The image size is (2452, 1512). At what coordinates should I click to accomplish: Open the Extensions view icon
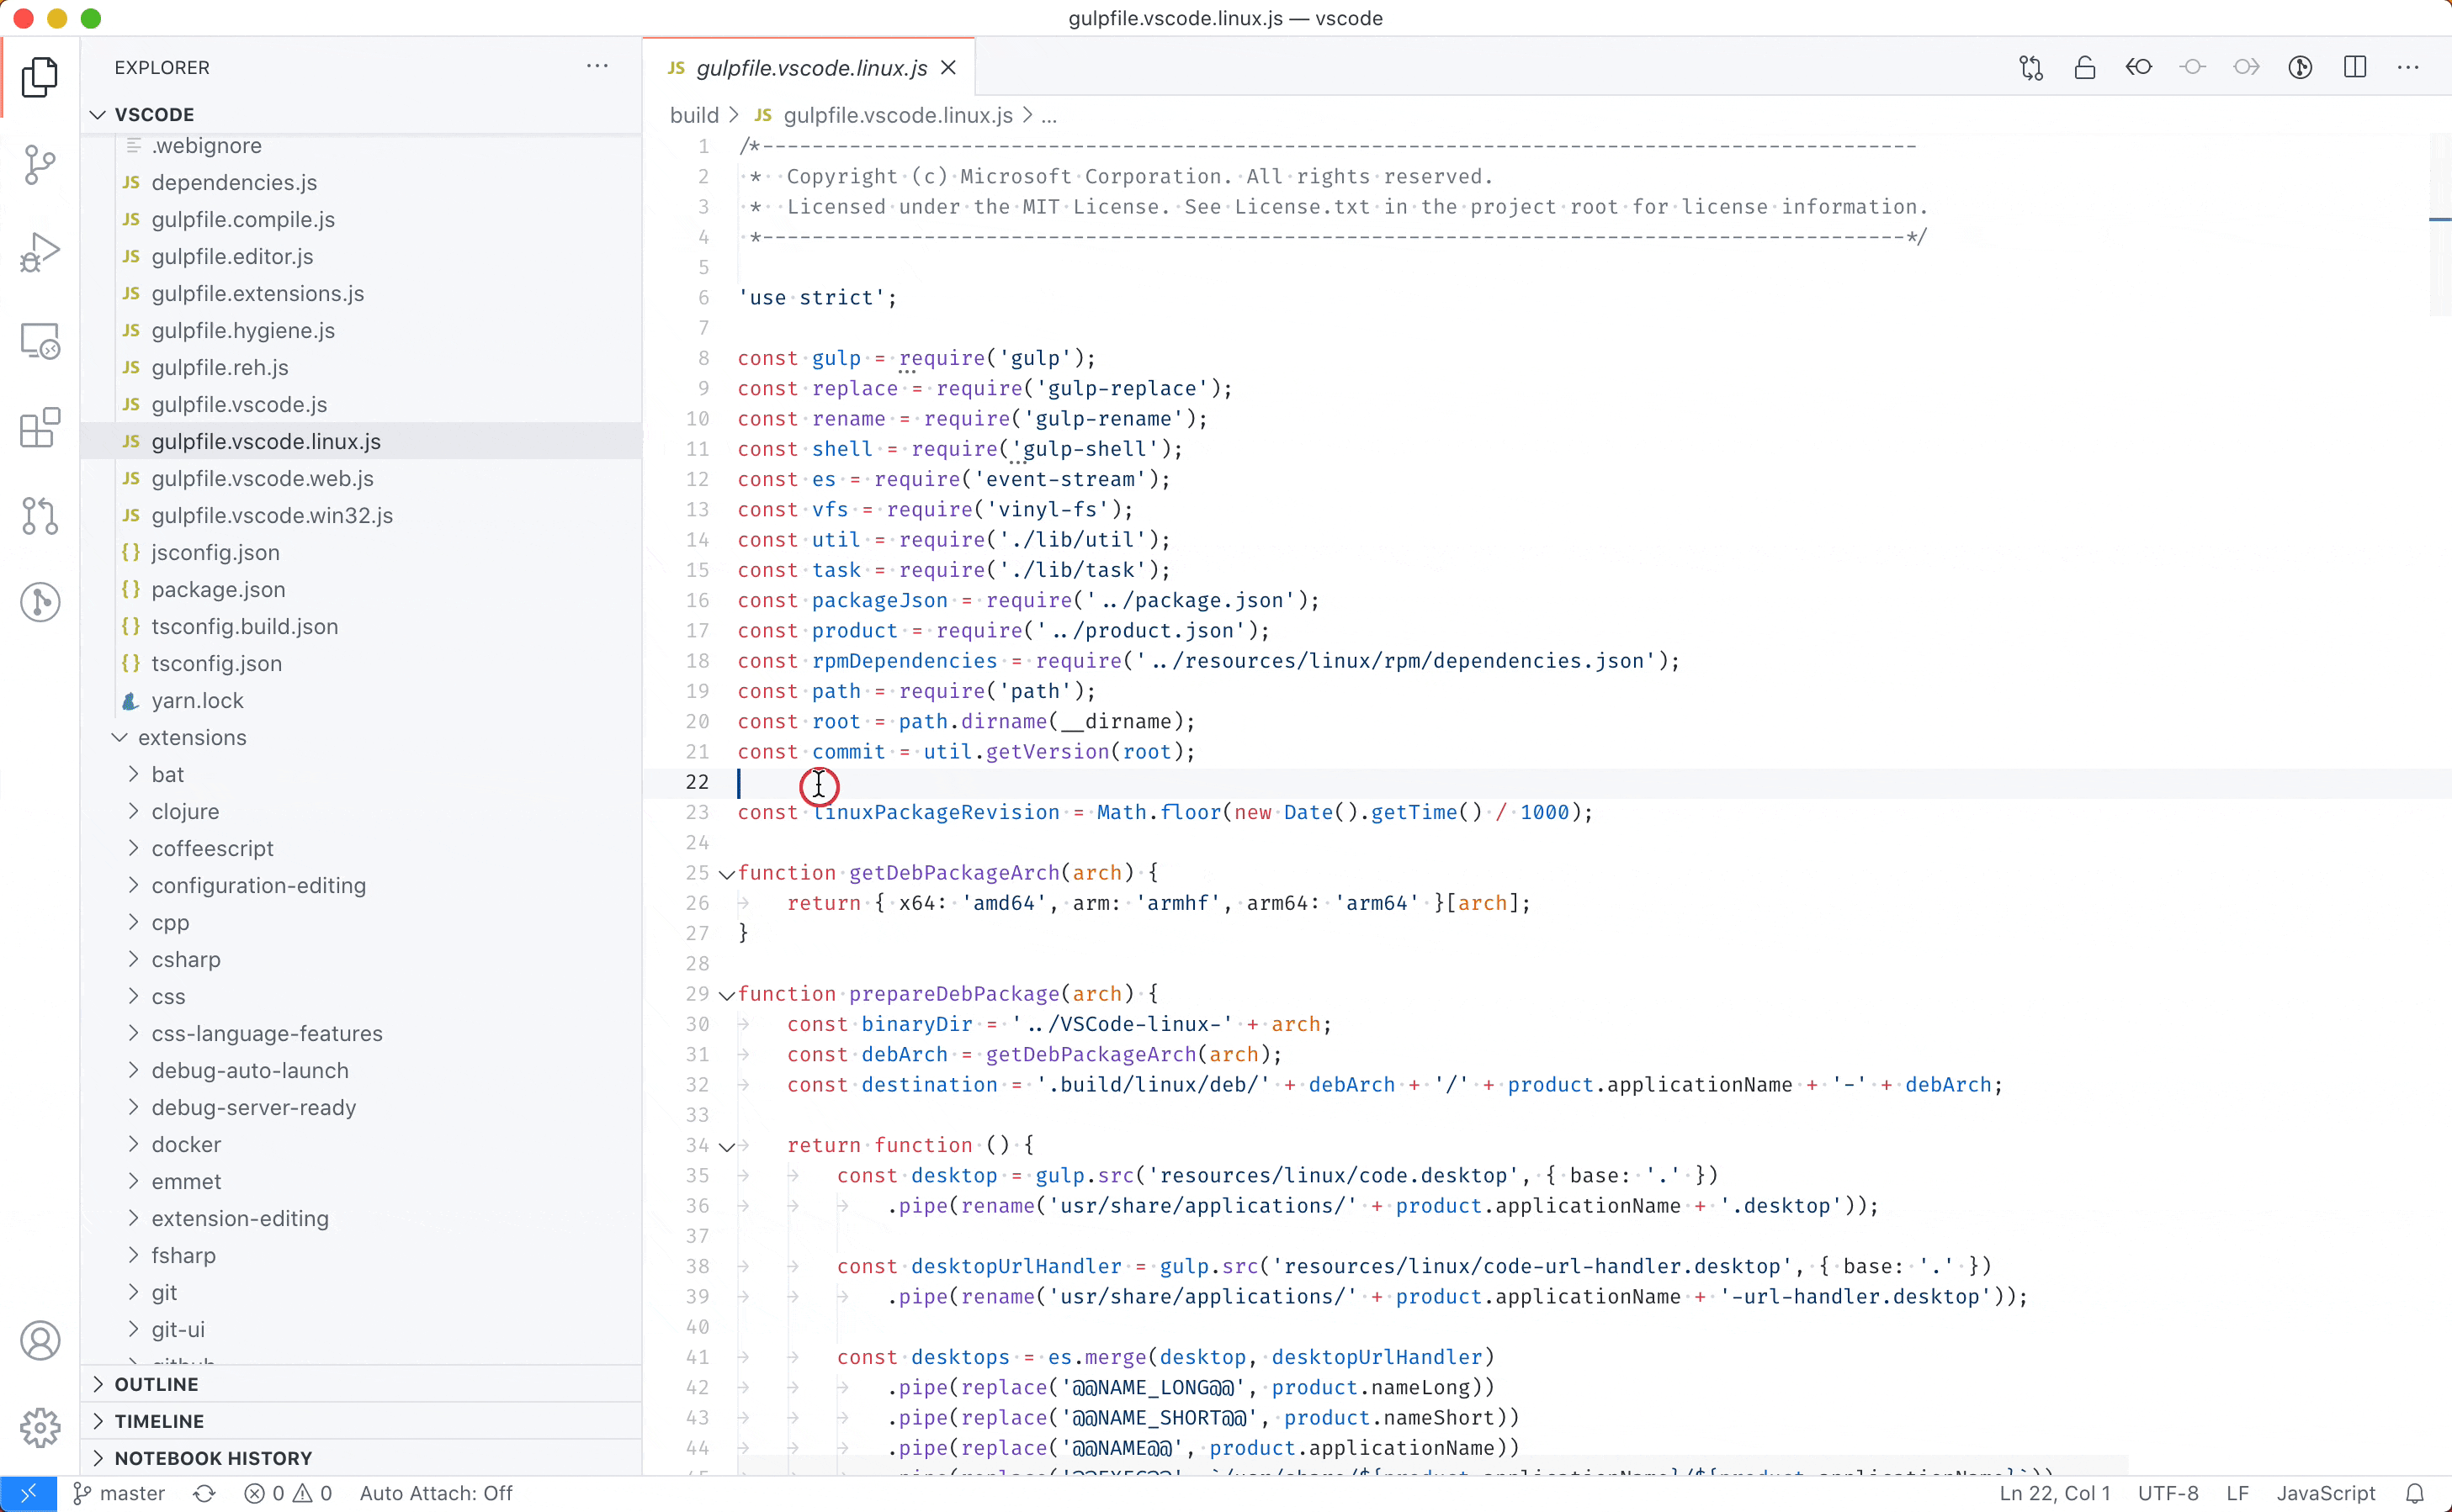(x=40, y=428)
